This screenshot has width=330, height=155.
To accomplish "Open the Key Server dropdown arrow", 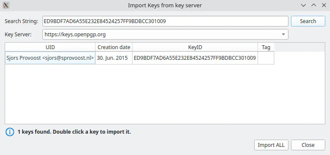I will [283, 35].
